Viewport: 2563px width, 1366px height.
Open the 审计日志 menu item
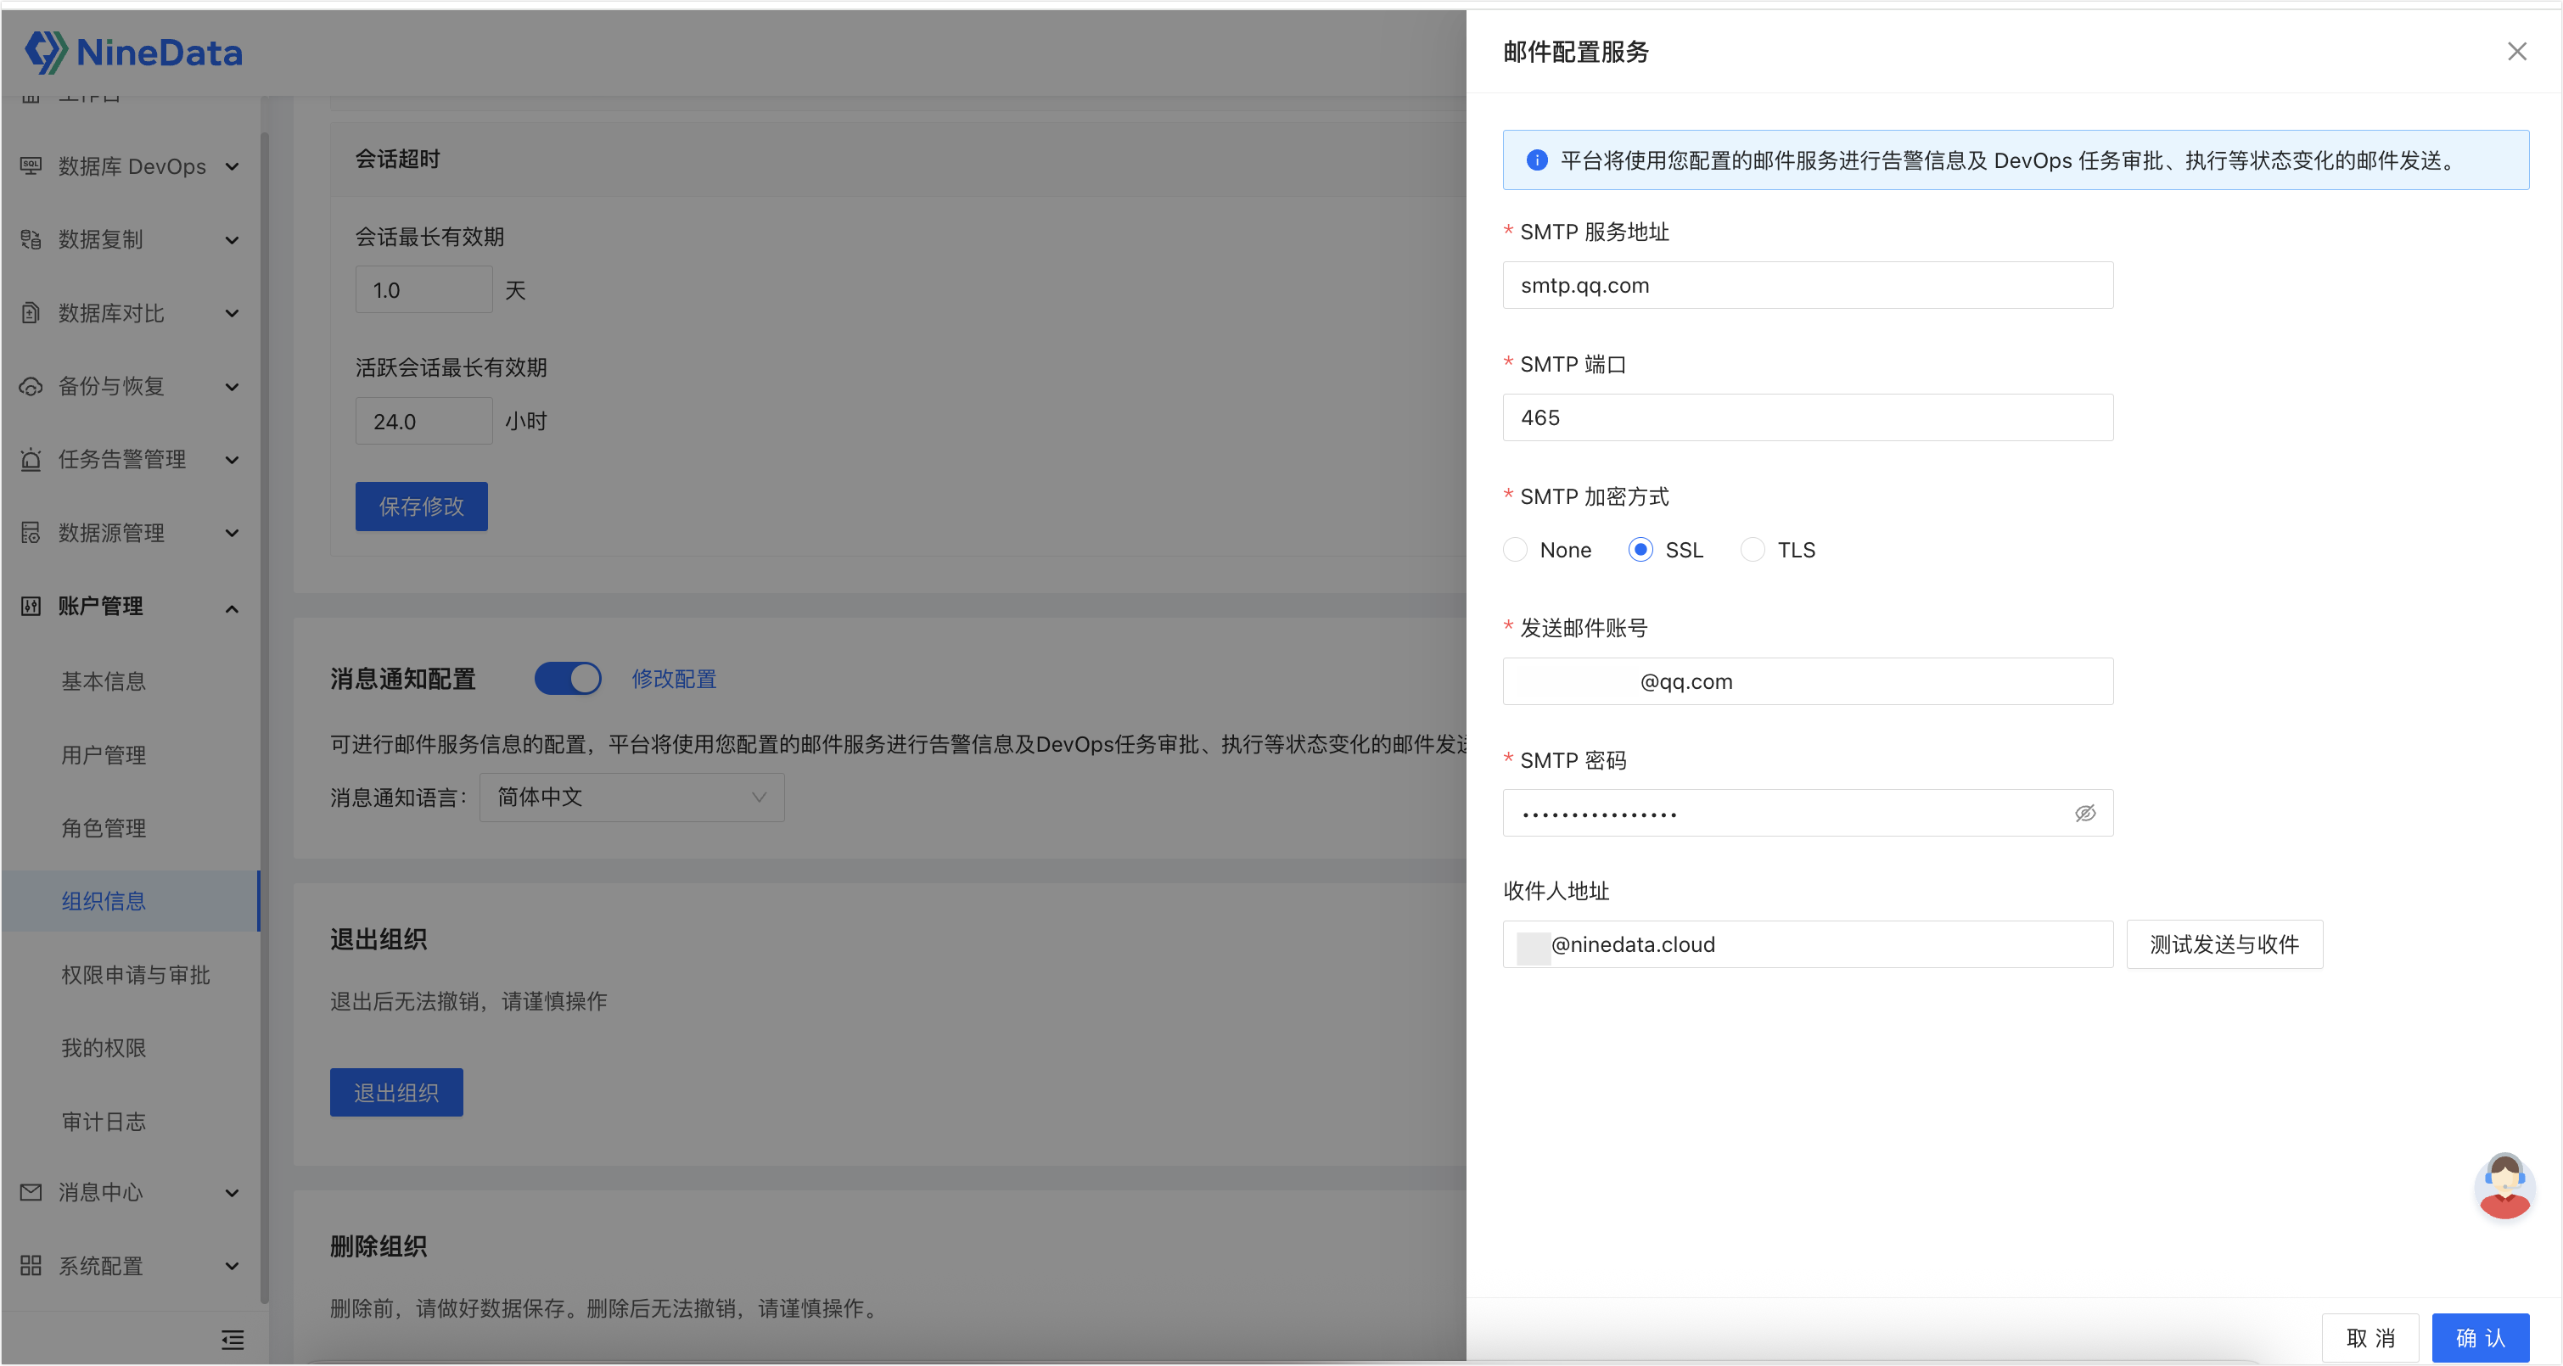pos(104,1122)
